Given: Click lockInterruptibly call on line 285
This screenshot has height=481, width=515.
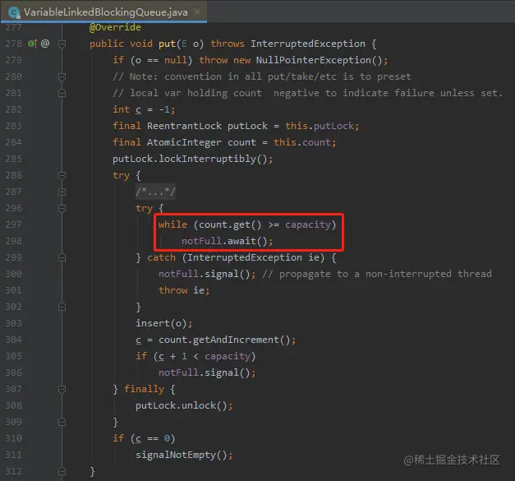Looking at the screenshot, I should point(207,159).
